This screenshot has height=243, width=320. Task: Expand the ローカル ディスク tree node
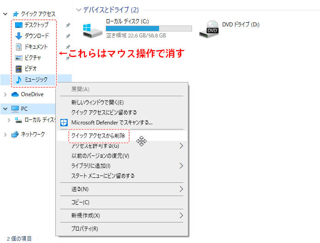[x=9, y=120]
